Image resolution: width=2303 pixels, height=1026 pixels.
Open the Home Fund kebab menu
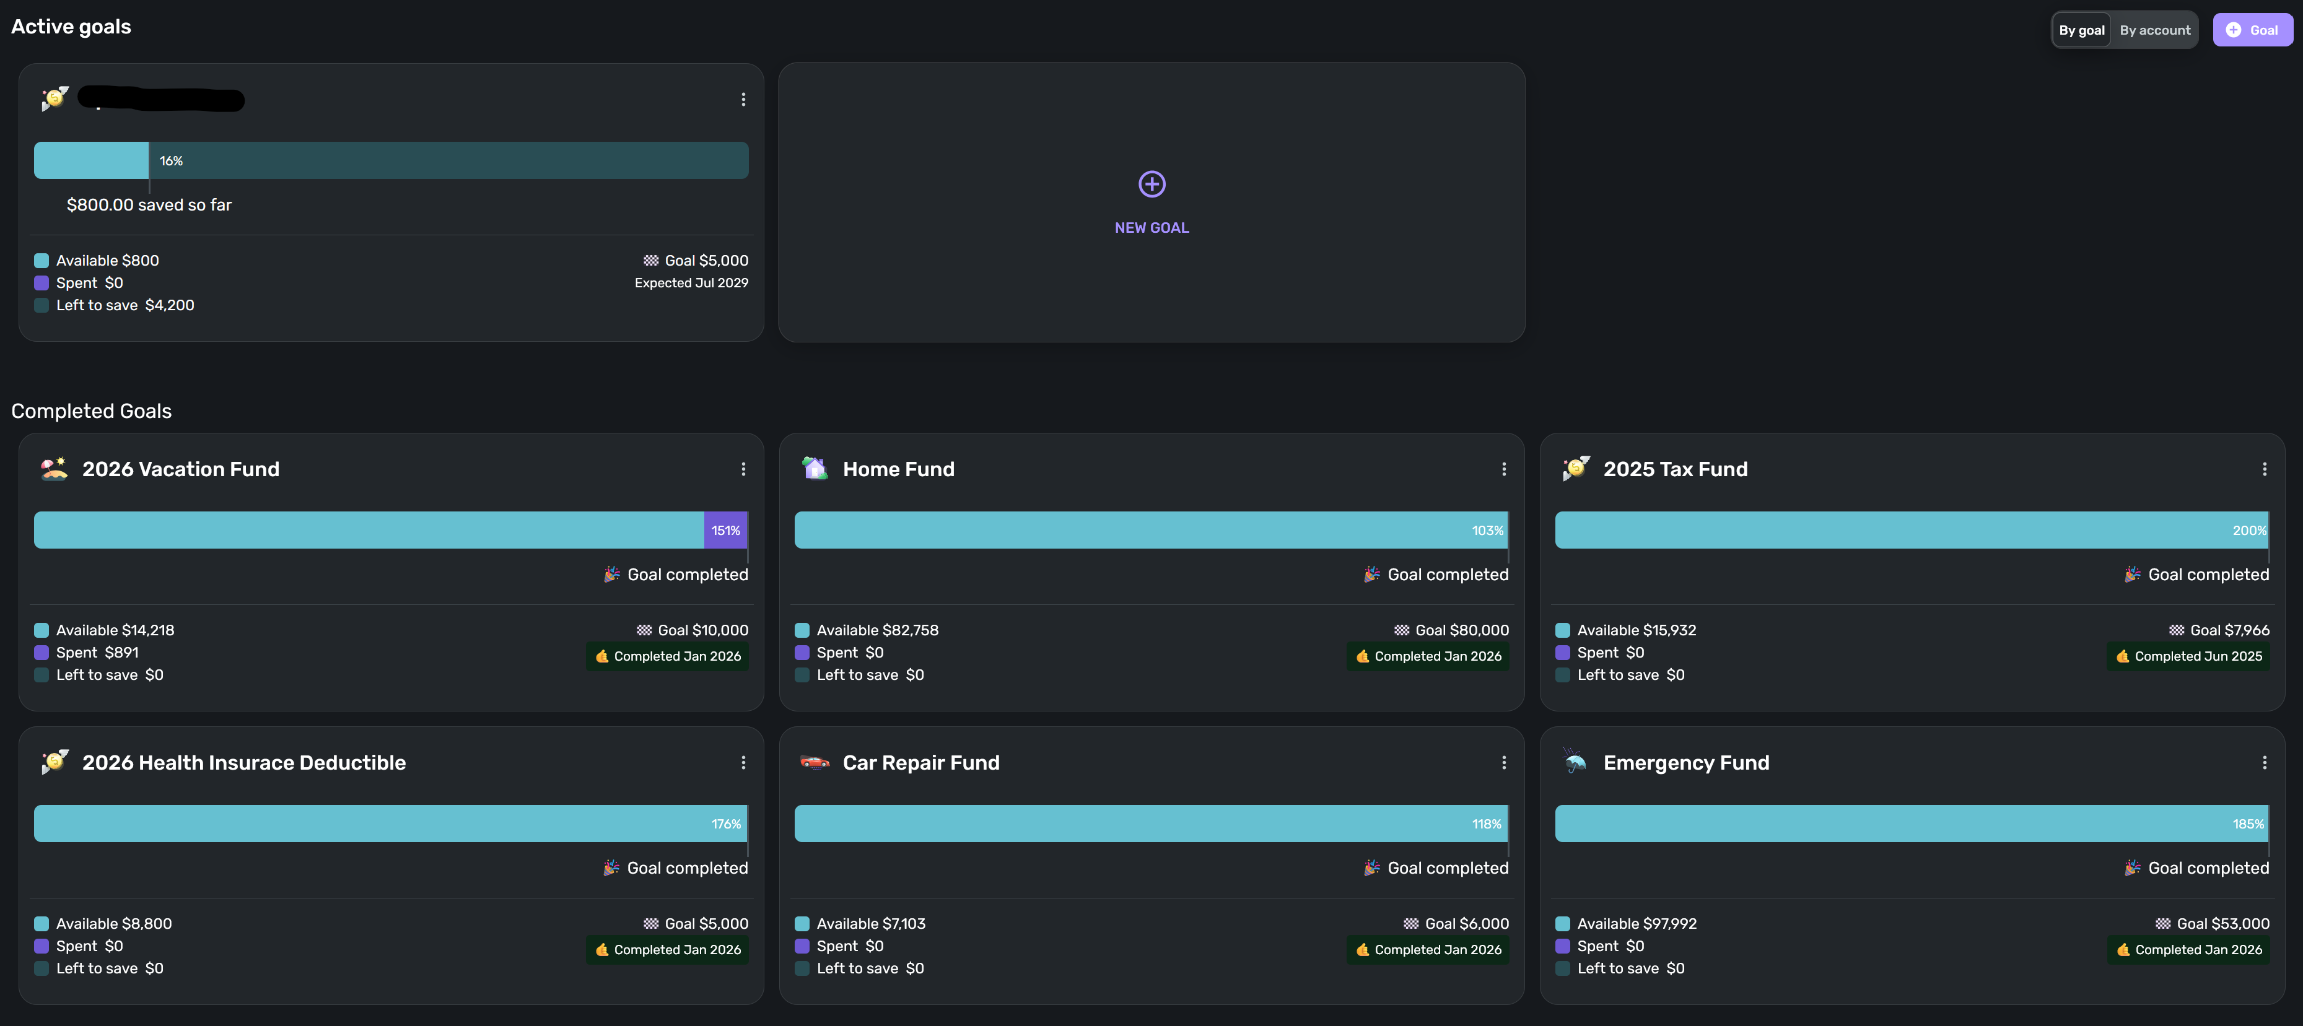[x=1504, y=469]
